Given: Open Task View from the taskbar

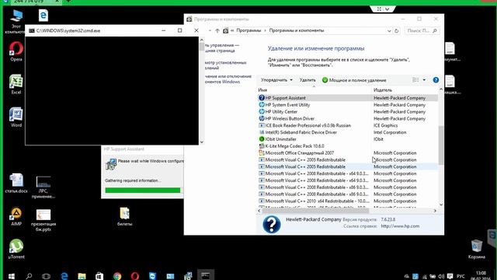Looking at the screenshot, I should (x=47, y=276).
